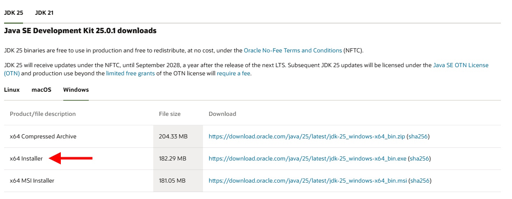Open the JDK 21 tab

44,13
